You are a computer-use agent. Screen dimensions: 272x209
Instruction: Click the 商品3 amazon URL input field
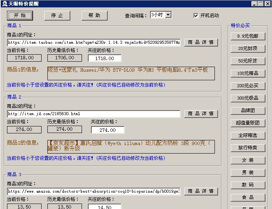point(94,191)
